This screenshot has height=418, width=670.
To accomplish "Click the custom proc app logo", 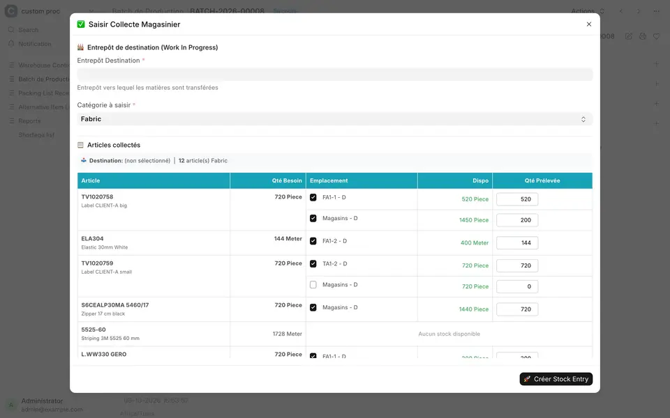I will [x=11, y=11].
